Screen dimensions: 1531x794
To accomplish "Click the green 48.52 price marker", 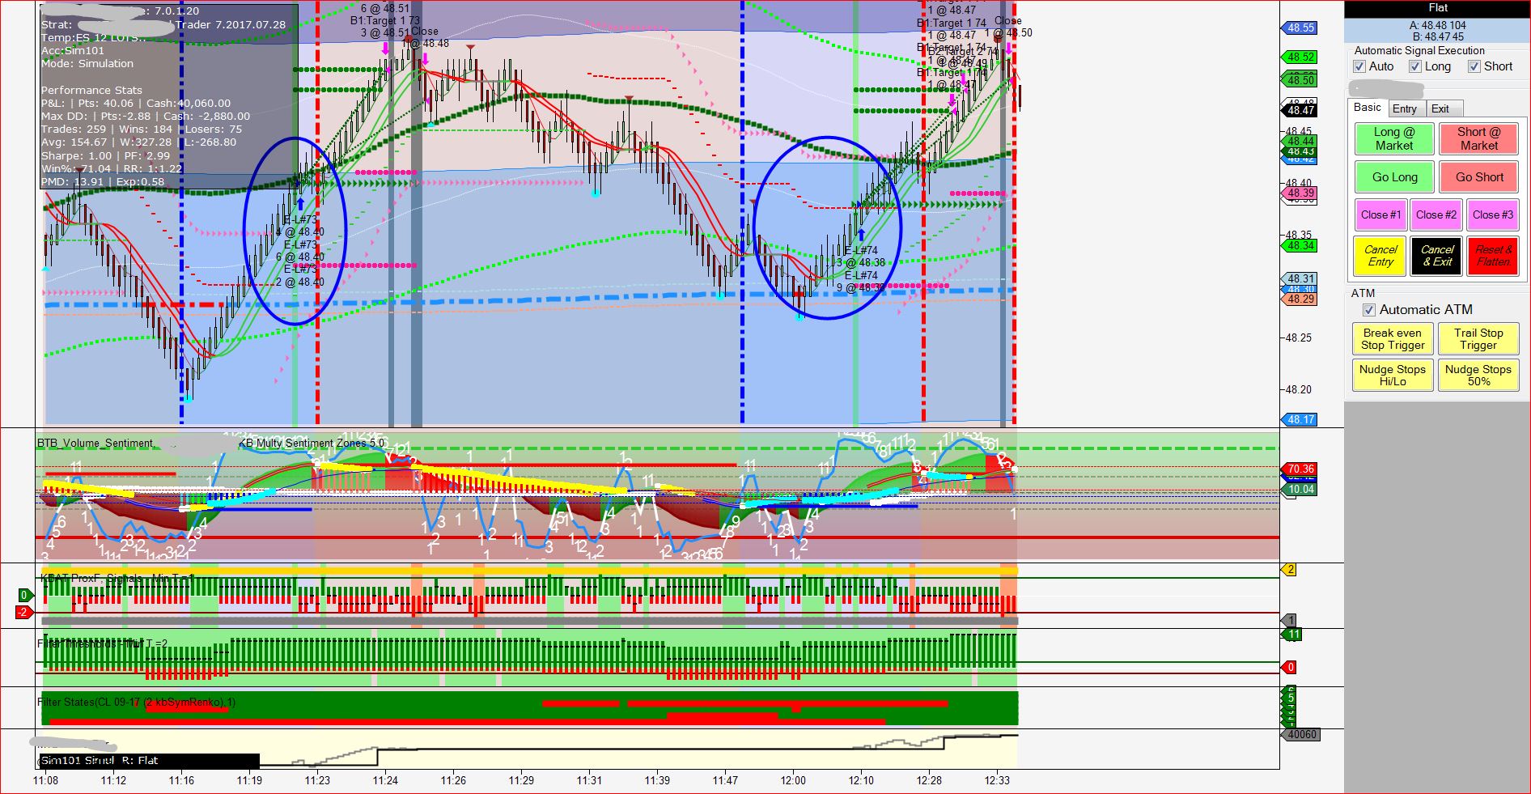I will click(x=1300, y=57).
